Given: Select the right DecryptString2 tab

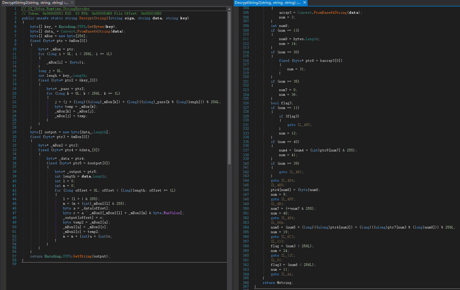Looking at the screenshot, I should tap(267, 3).
